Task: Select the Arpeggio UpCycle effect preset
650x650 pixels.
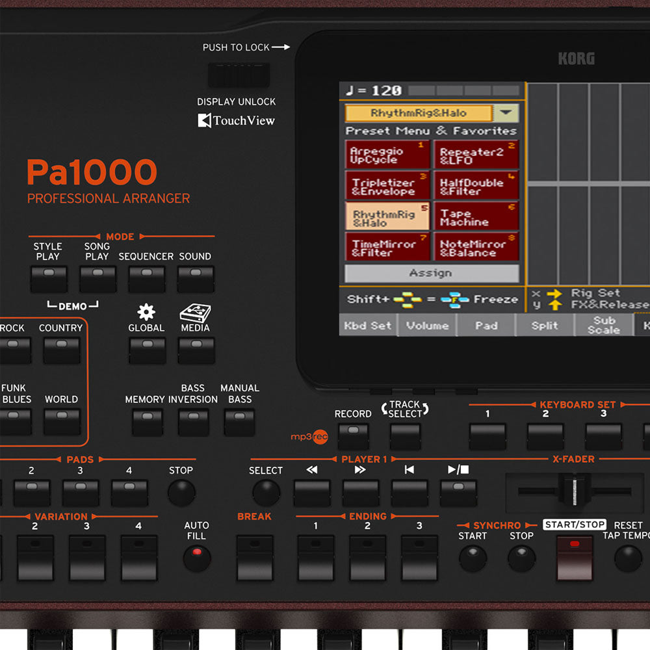Action: pos(387,154)
